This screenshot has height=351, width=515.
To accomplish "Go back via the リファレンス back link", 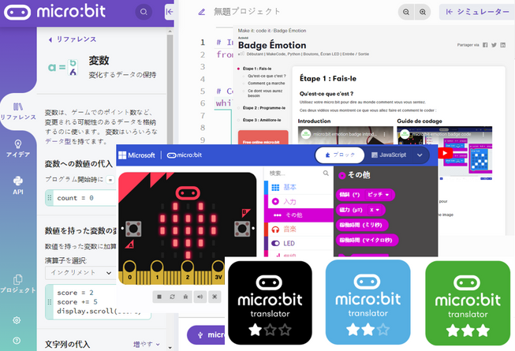I will point(73,39).
